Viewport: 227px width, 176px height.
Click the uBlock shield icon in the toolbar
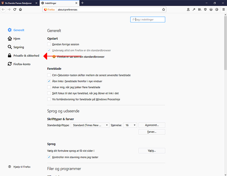point(205,9)
